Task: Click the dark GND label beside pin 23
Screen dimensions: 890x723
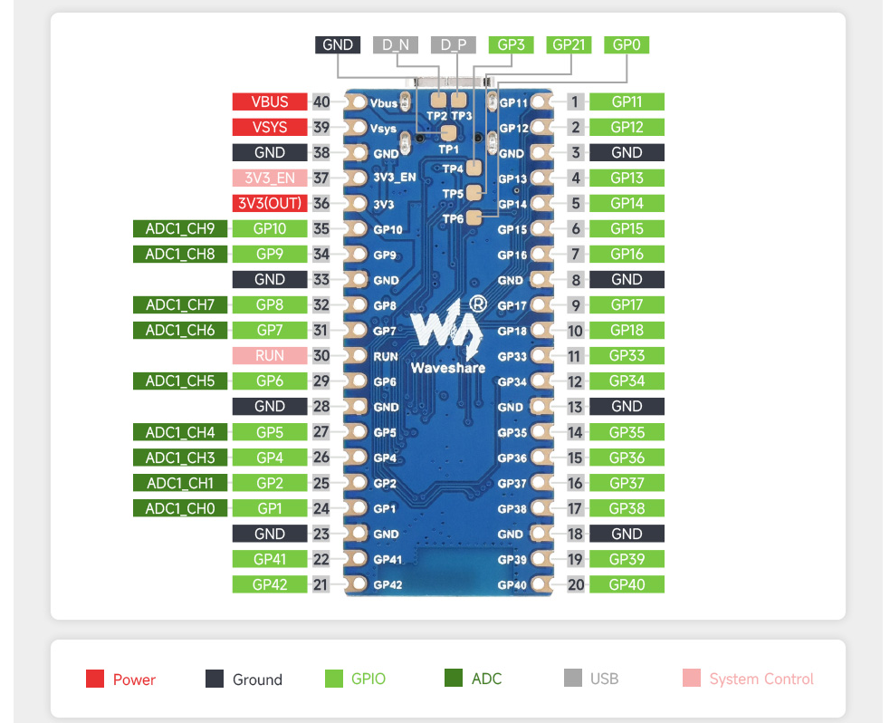Action: click(x=270, y=534)
